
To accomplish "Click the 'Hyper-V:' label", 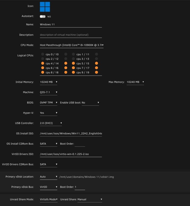I will point(28,113).
